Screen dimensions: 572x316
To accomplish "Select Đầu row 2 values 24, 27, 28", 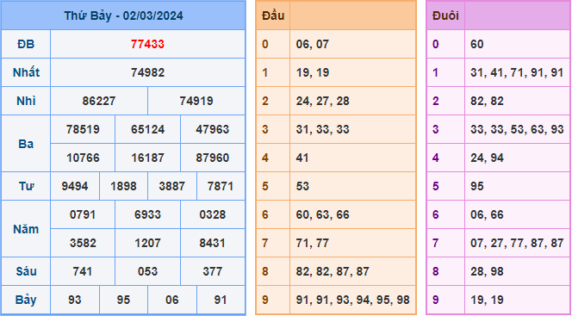I will 322,101.
